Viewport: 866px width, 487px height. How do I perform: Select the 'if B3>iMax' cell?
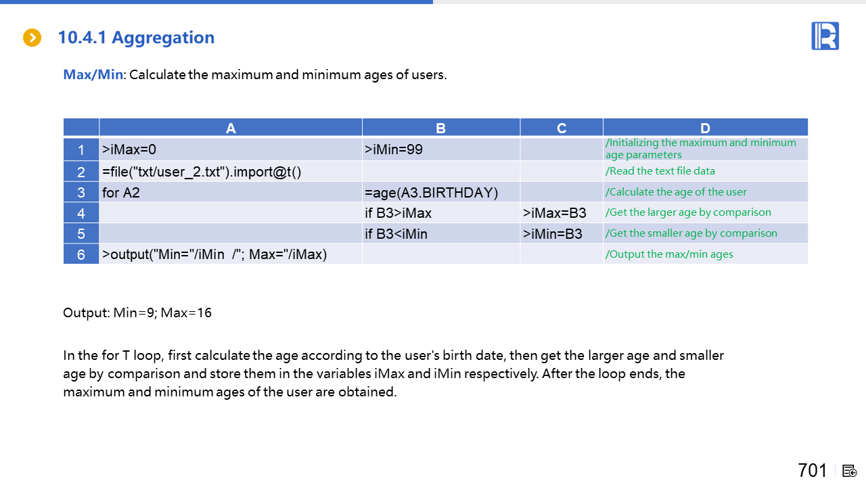(x=440, y=213)
